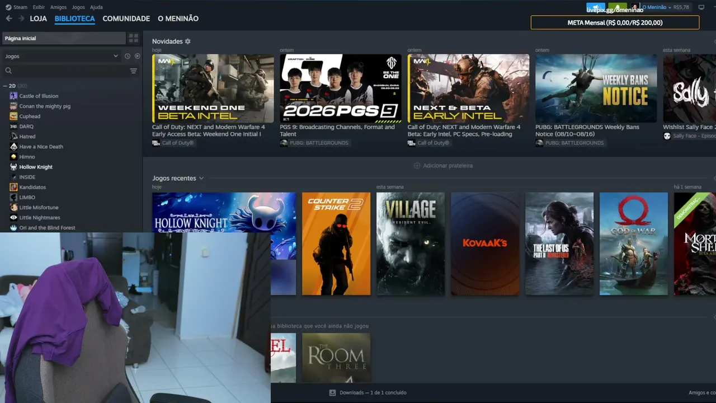716x403 pixels.
Task: Open the Jogos filter dropdown
Action: 62,56
